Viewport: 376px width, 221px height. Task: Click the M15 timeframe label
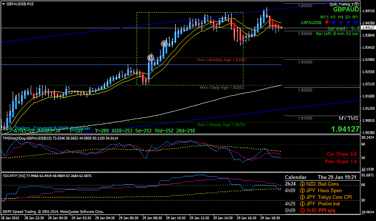click(324, 17)
